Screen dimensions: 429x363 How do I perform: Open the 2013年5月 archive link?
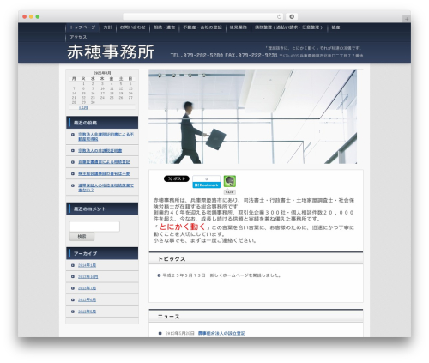87,312
